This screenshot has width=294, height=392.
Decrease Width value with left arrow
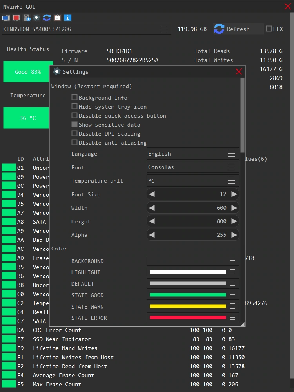click(x=152, y=208)
